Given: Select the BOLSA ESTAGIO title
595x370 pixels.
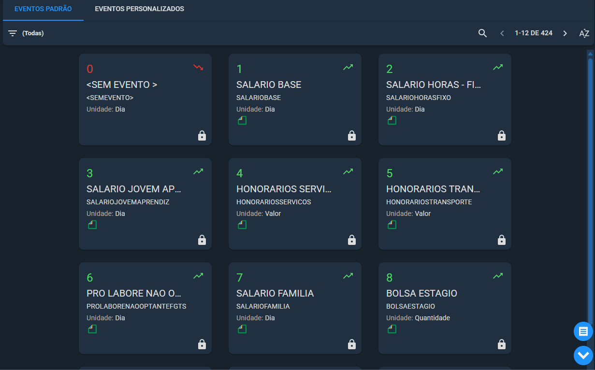Looking at the screenshot, I should 421,293.
